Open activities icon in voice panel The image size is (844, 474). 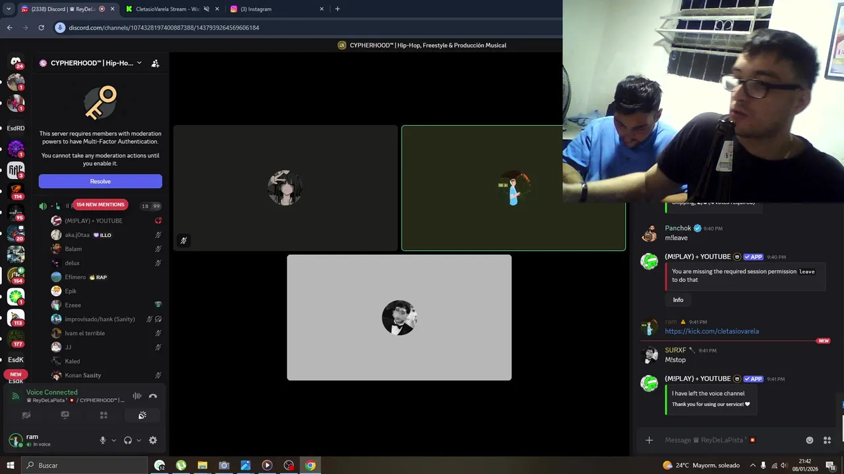tap(104, 415)
